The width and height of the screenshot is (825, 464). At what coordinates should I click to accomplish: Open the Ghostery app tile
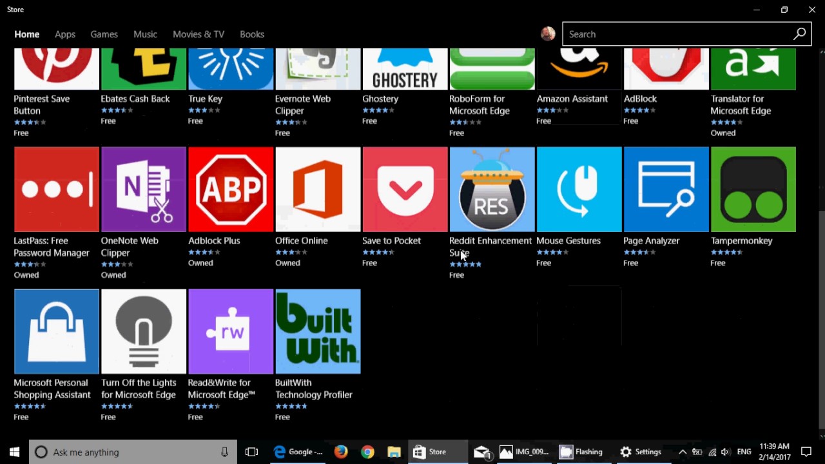(x=405, y=69)
